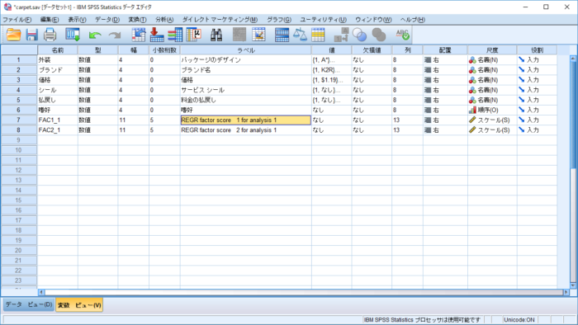Click the vertical scrollbar down arrow

(573, 285)
